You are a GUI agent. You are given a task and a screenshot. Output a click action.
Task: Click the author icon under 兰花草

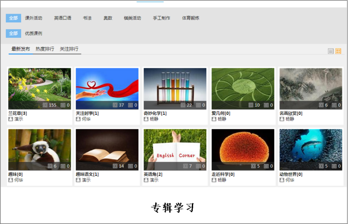pyautogui.click(x=10, y=119)
